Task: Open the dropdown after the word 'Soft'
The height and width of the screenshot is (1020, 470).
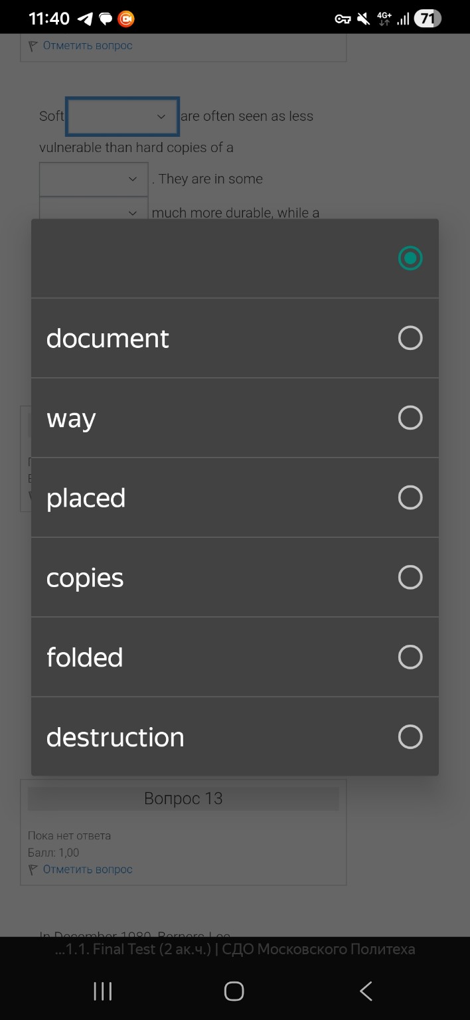Action: tap(123, 116)
